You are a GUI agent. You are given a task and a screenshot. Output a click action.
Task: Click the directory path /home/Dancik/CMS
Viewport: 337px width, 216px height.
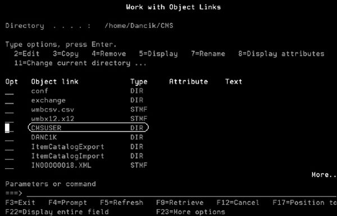[x=139, y=26]
